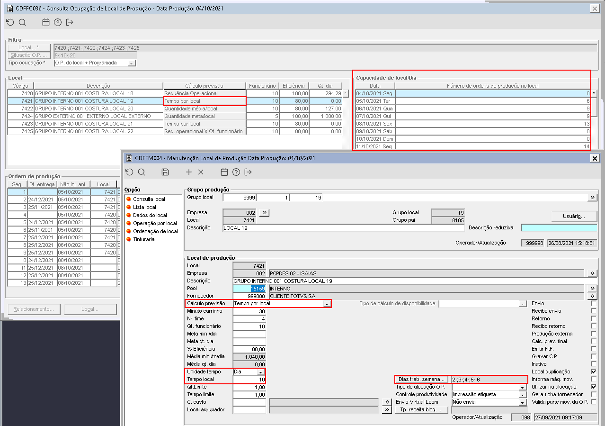Image resolution: width=605 pixels, height=426 pixels.
Task: Open the calendar icon in the CDFFC036 toolbar
Action: pyautogui.click(x=46, y=22)
